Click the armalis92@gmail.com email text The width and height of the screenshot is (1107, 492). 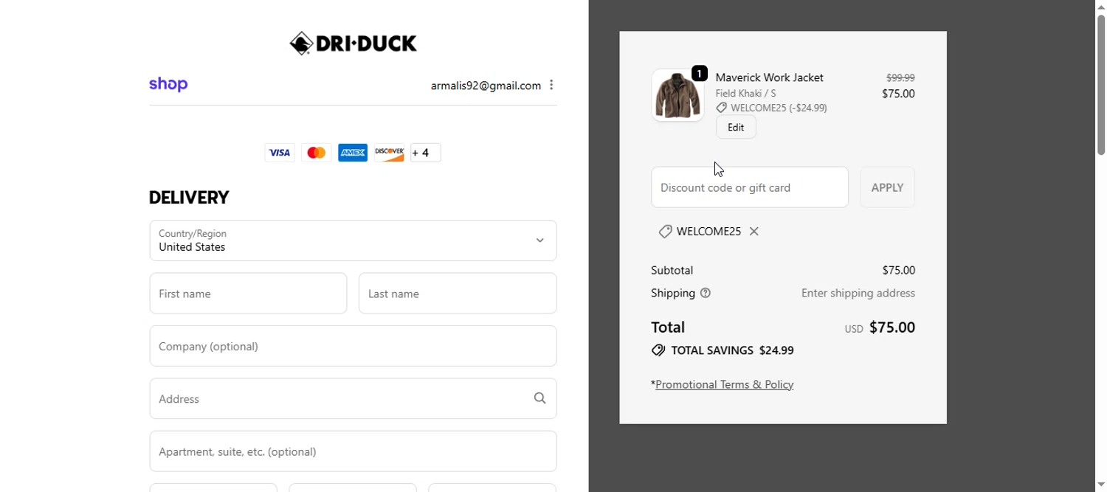[486, 86]
